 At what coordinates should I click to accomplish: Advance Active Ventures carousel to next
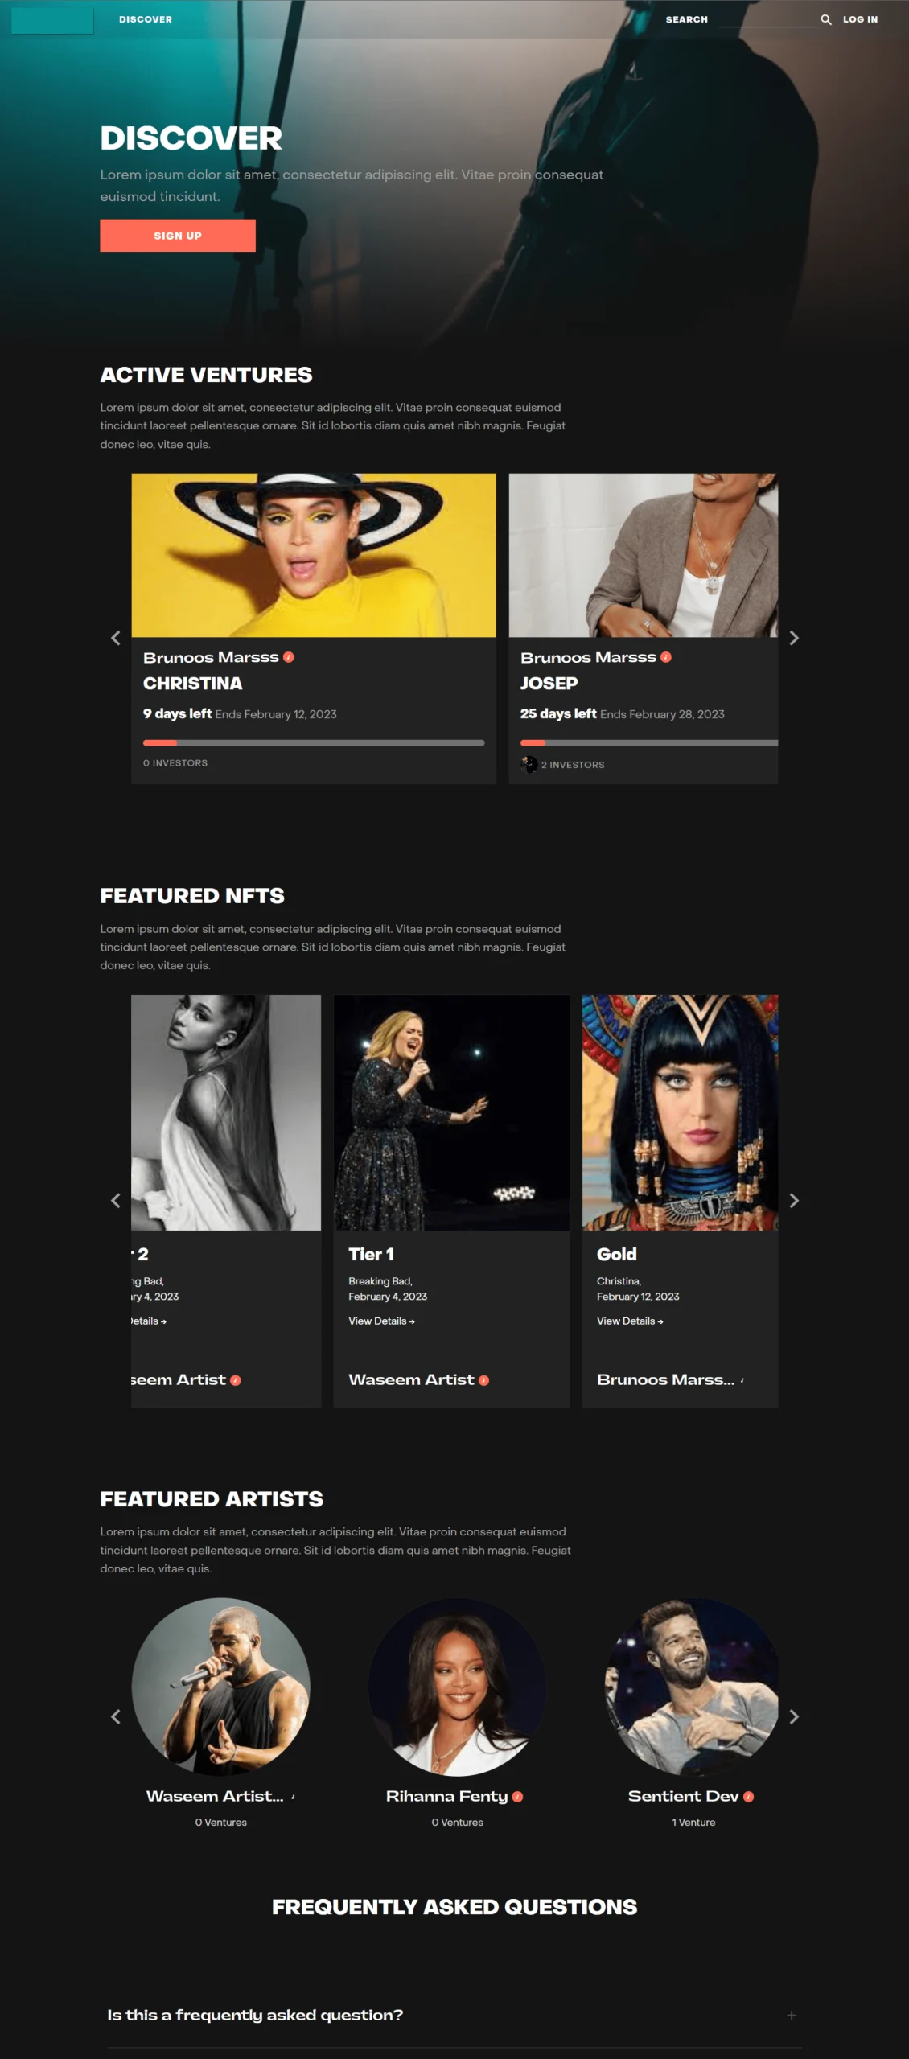pos(794,638)
